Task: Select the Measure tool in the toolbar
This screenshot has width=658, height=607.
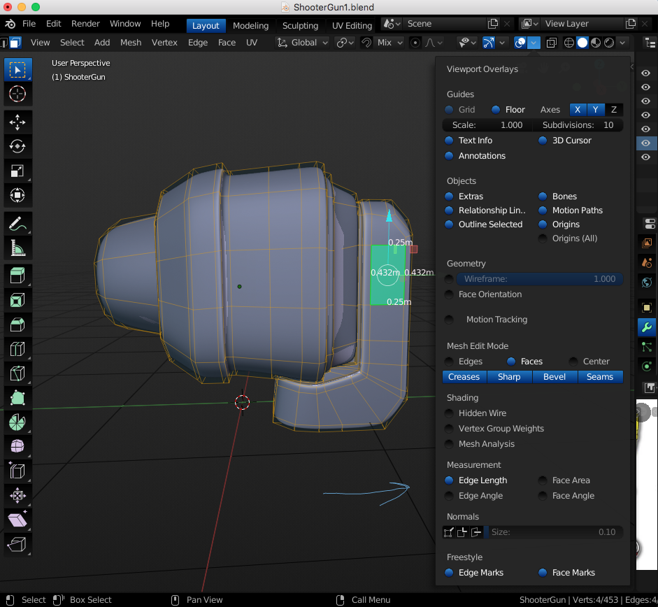Action: pos(17,248)
